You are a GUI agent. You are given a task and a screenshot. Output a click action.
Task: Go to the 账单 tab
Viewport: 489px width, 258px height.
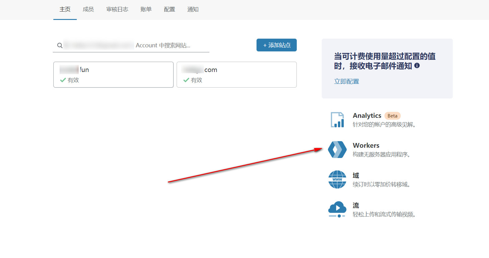(x=146, y=10)
